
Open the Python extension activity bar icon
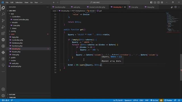[3, 52]
